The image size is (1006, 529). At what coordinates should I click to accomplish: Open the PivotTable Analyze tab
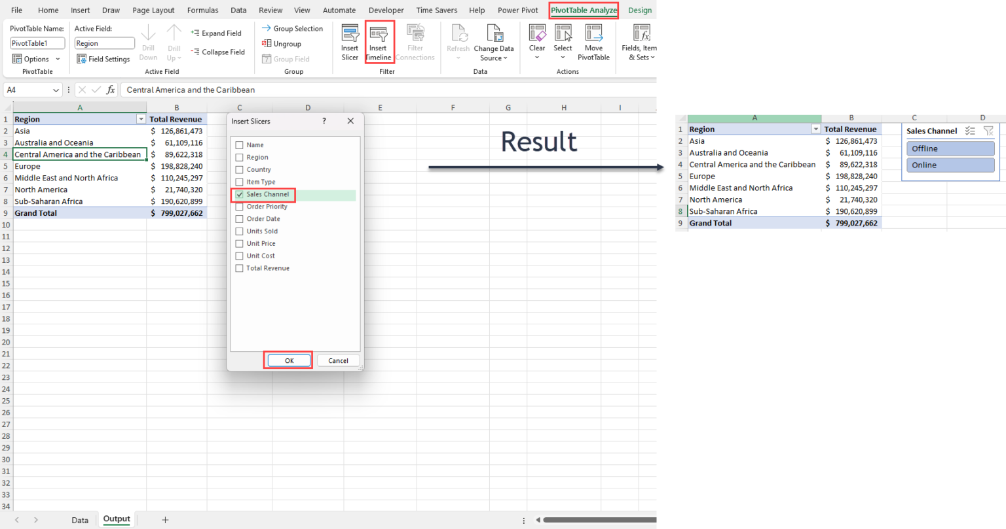coord(584,10)
